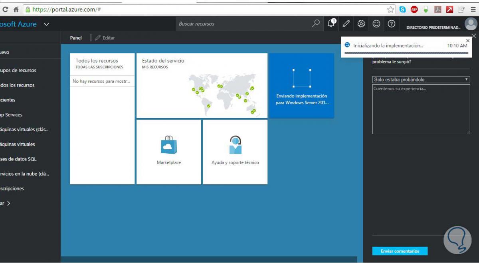Click the search magnifier icon
Screen dimensions: 479x263
point(316,24)
